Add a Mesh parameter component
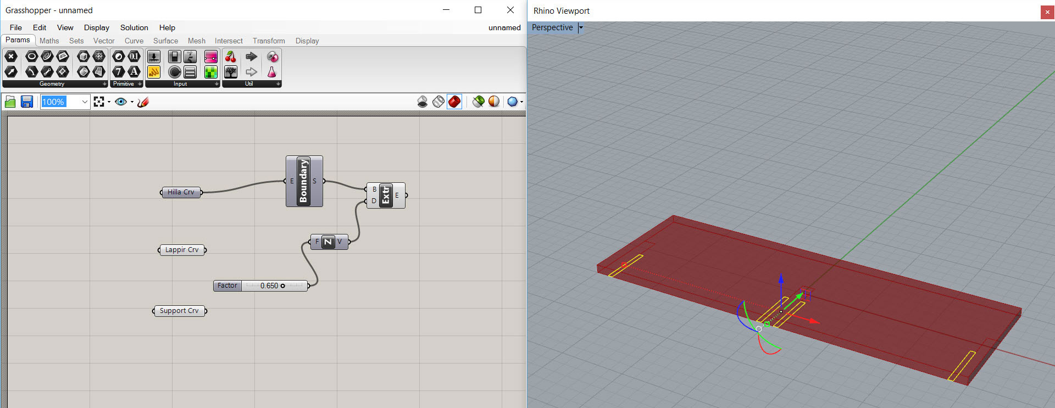1055x408 pixels. (99, 57)
